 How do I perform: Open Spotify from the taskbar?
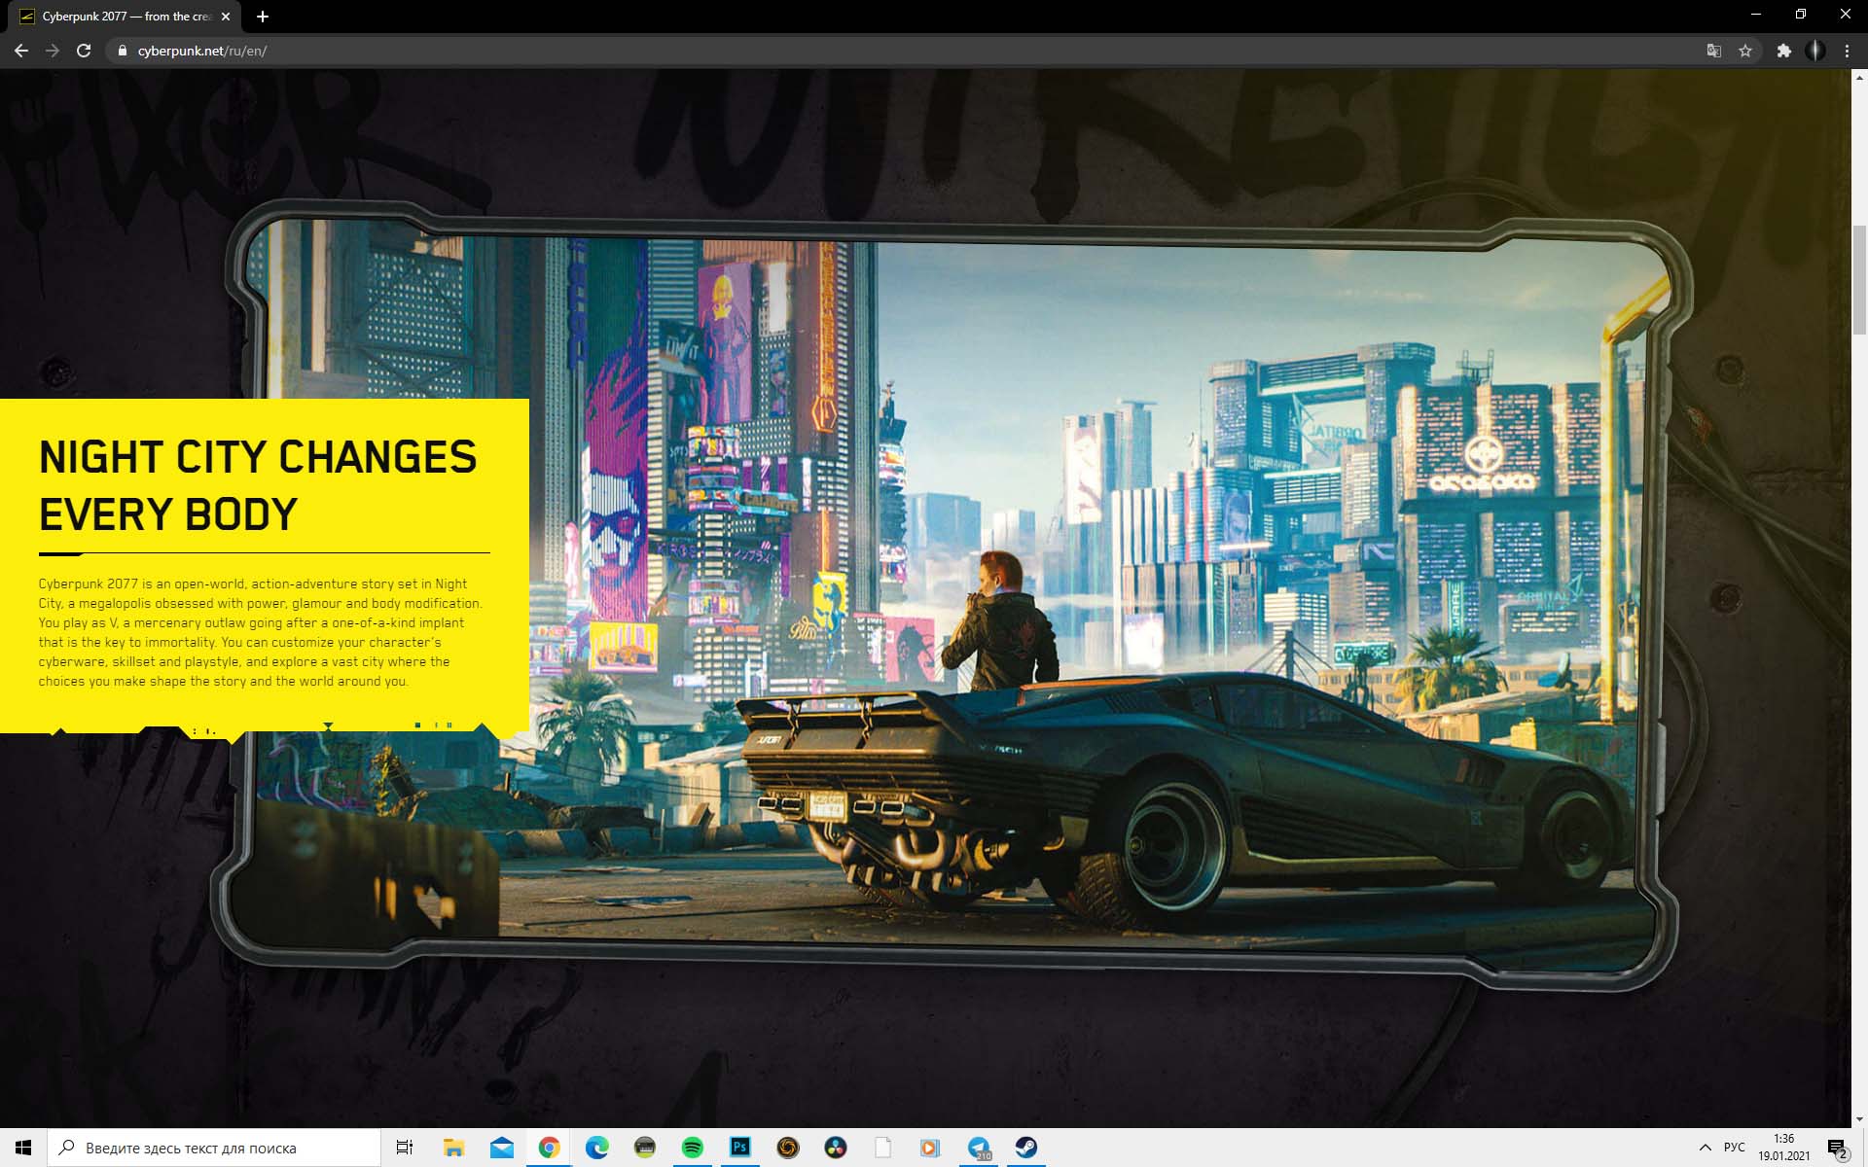[x=692, y=1148]
